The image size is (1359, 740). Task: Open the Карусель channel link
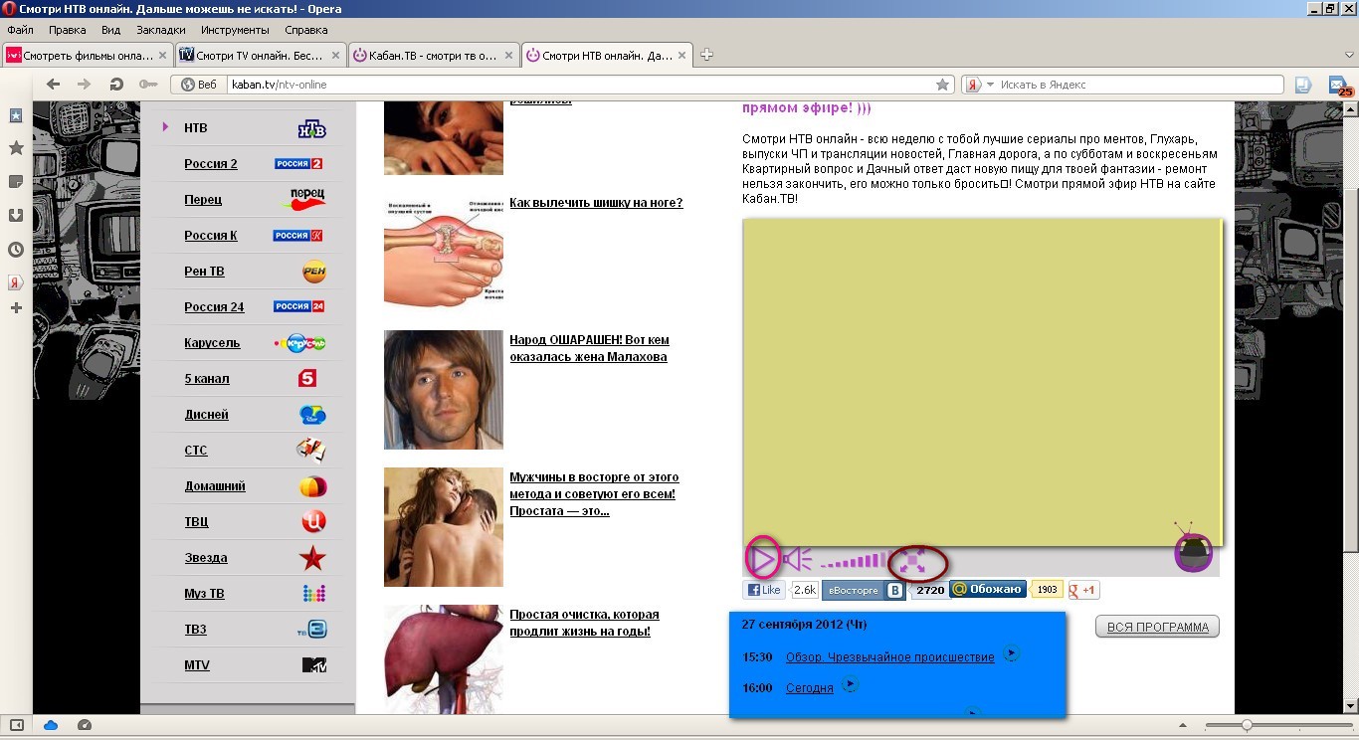(212, 343)
